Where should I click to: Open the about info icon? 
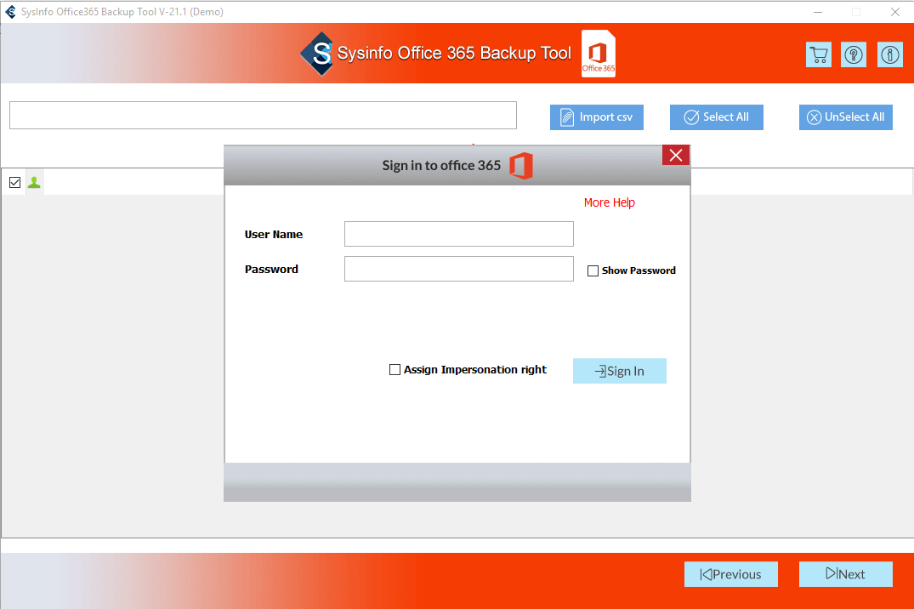click(x=889, y=54)
